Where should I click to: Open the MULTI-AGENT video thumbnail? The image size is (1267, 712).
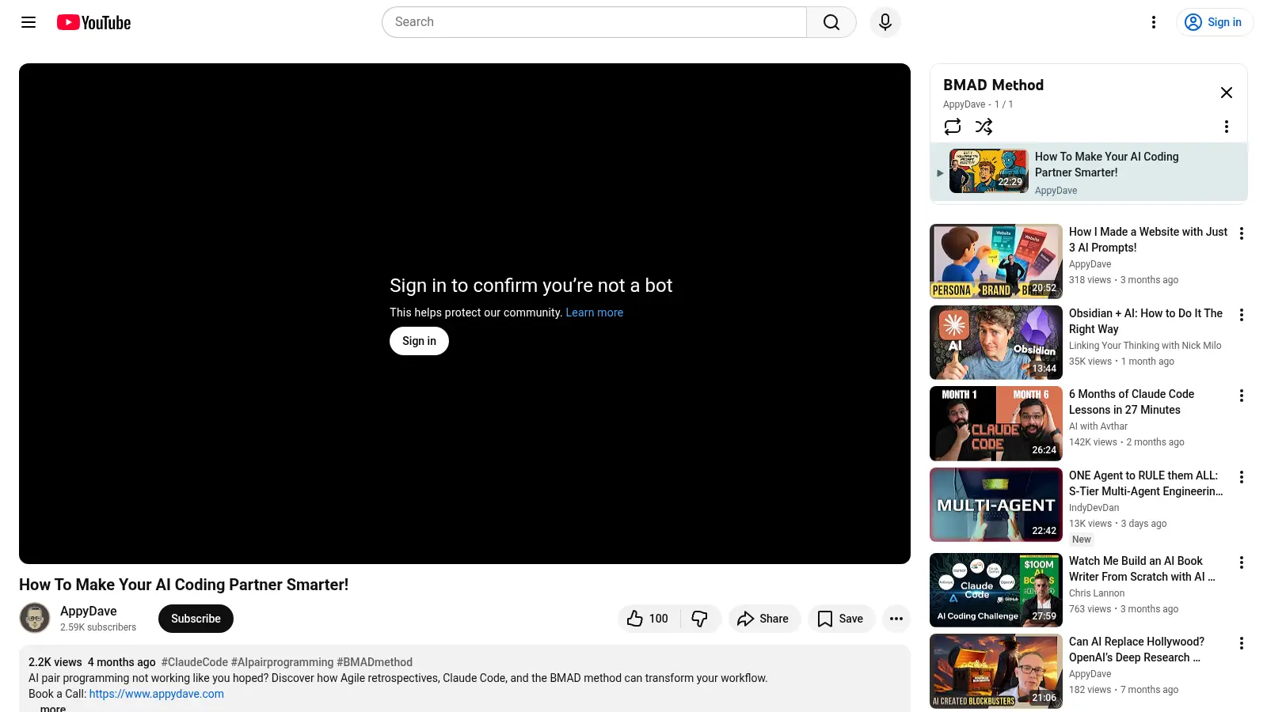[x=996, y=505]
